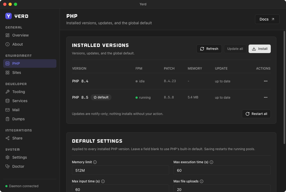Click the Max input time field
Viewport: 286px width, 192px height.
point(120,188)
